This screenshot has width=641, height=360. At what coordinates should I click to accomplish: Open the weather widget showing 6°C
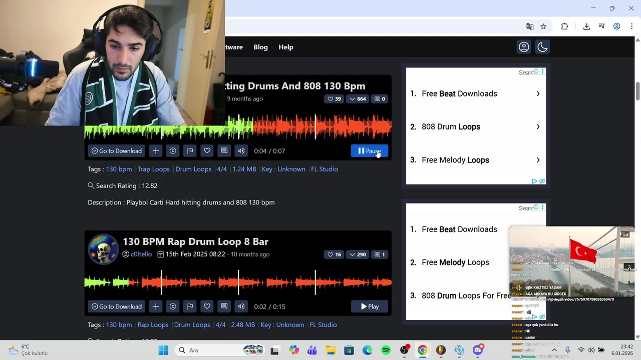coord(28,350)
